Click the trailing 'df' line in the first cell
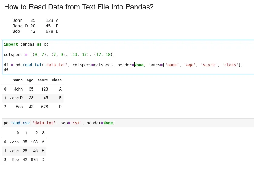 point(6,70)
